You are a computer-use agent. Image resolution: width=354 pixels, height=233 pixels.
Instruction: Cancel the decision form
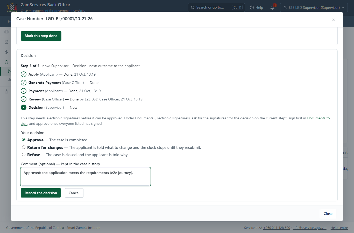click(74, 193)
